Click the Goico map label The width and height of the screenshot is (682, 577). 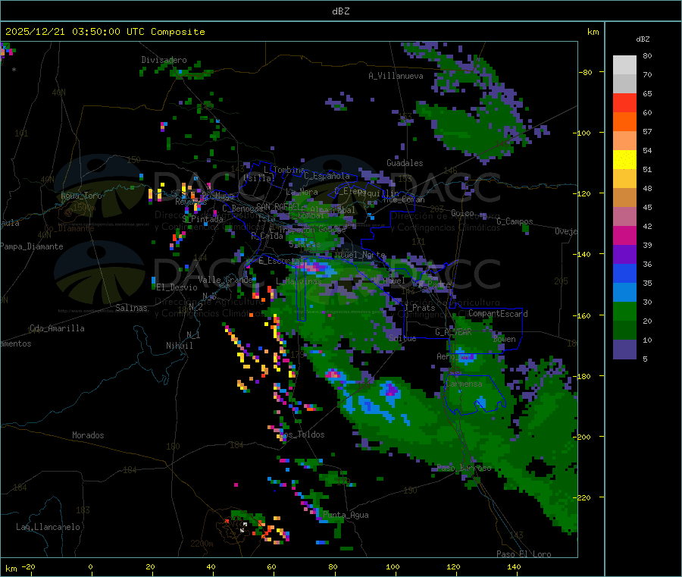point(462,213)
